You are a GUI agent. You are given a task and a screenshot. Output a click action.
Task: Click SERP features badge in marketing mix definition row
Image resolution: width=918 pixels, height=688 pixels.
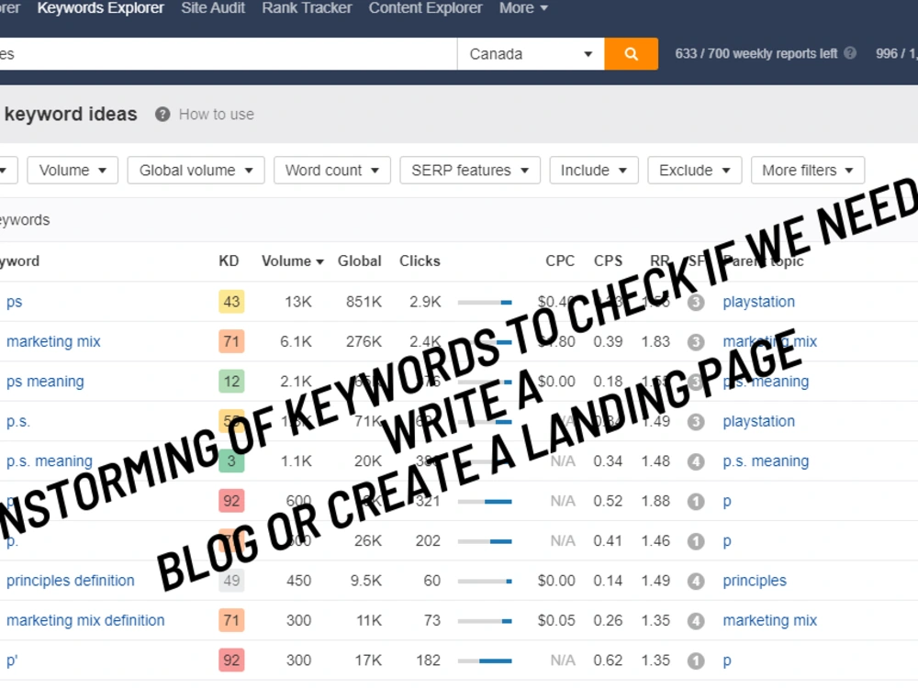[x=696, y=621]
